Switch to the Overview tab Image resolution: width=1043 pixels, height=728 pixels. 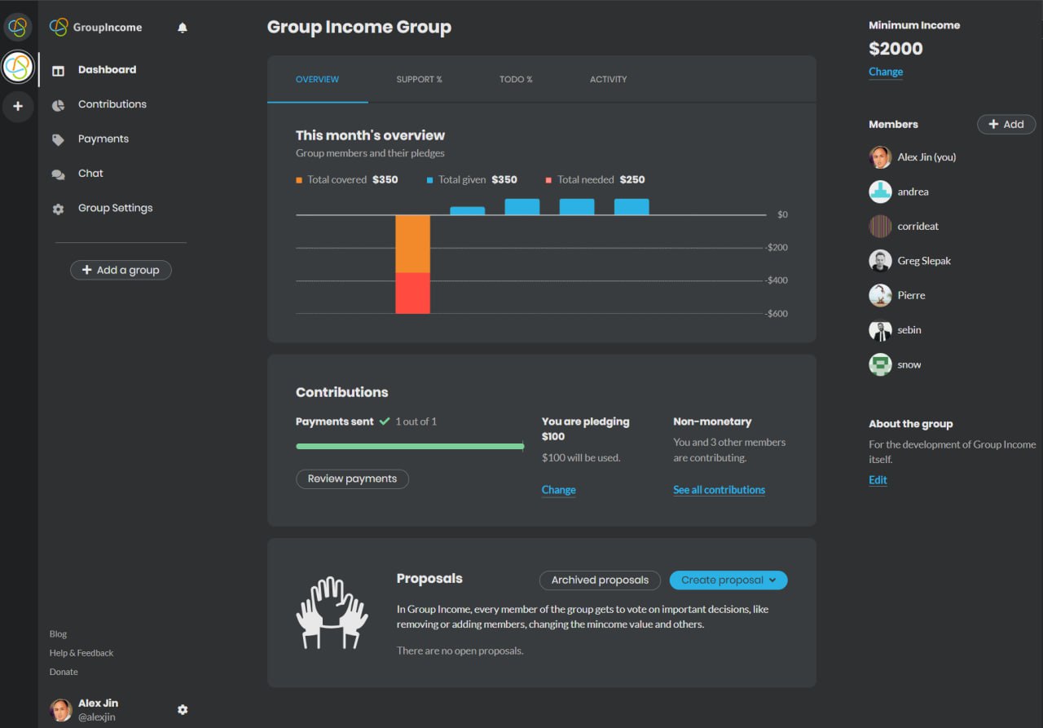click(317, 79)
